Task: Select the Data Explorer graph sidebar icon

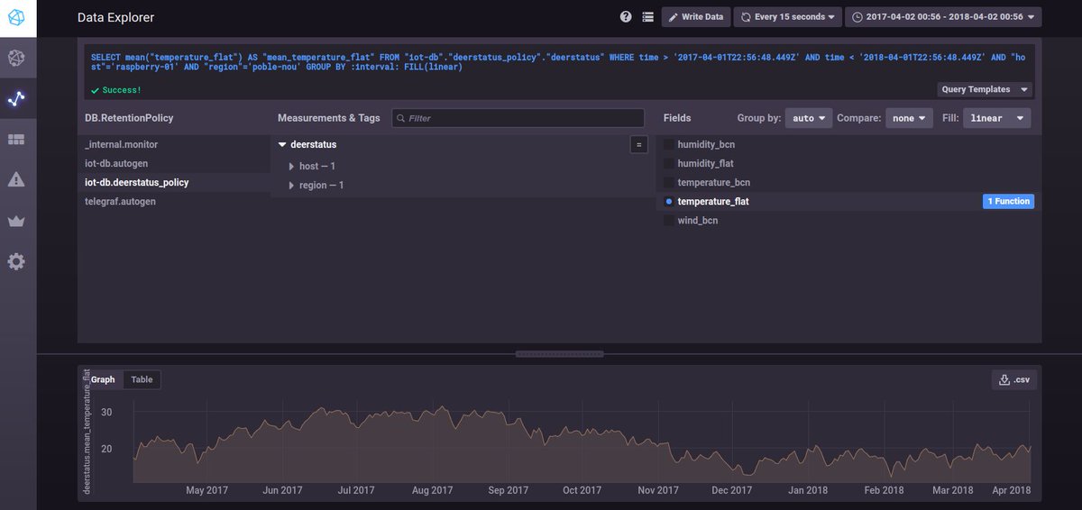Action: coord(16,99)
